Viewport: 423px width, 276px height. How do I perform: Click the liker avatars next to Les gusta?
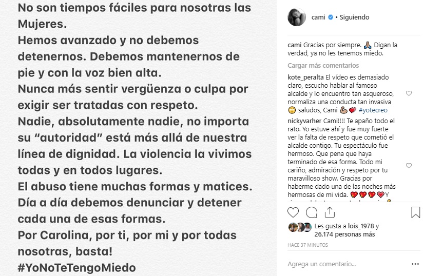(299, 227)
